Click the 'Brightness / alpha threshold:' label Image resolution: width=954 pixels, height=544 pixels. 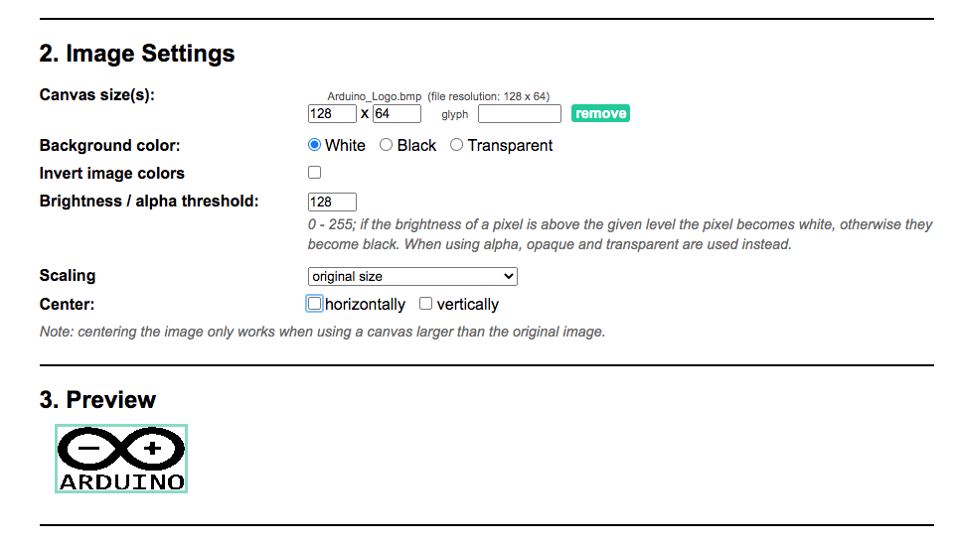click(x=149, y=202)
